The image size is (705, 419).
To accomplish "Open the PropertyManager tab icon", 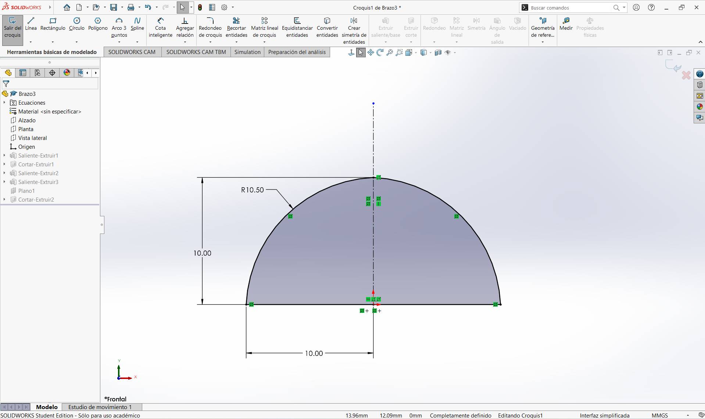I will [23, 73].
